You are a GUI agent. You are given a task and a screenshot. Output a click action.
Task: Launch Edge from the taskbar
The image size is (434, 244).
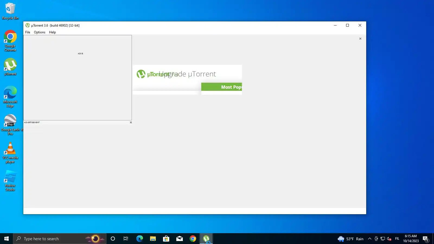[139, 239]
